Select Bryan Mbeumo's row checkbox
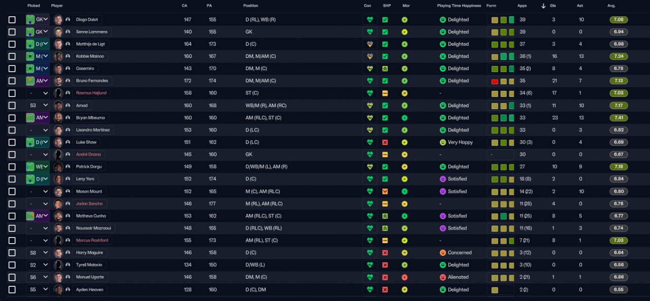650x301 pixels. coord(12,118)
